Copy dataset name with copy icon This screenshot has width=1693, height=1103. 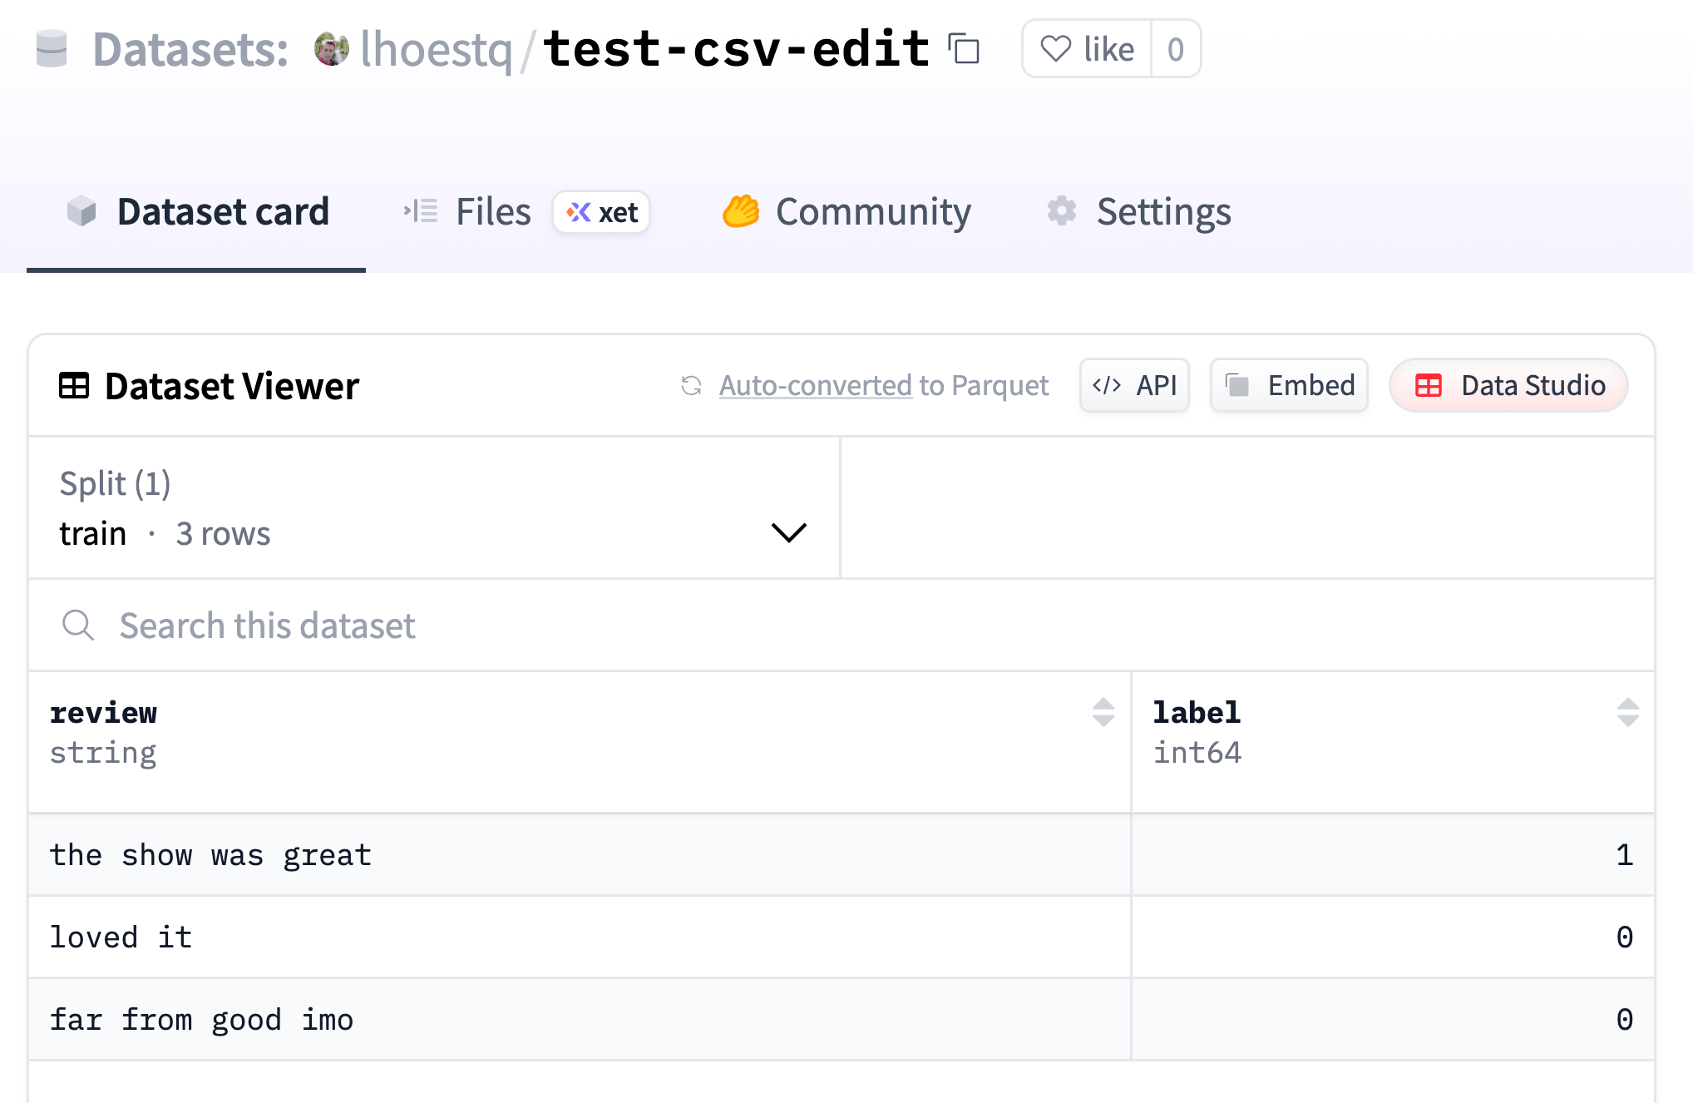coord(964,49)
